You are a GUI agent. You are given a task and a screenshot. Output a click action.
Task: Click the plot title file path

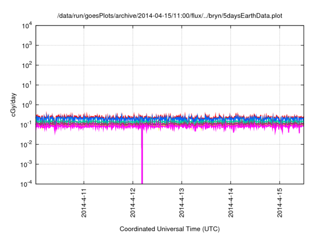[170, 16]
